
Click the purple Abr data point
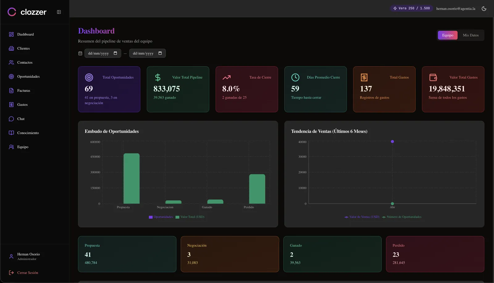[x=392, y=142]
